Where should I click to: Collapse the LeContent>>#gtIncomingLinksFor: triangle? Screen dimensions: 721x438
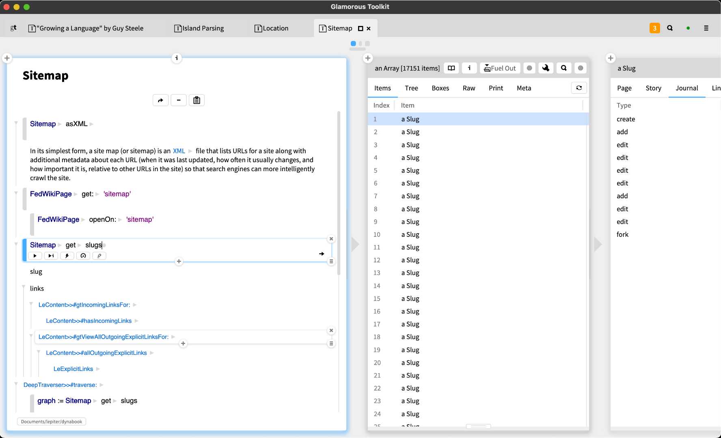(x=31, y=303)
